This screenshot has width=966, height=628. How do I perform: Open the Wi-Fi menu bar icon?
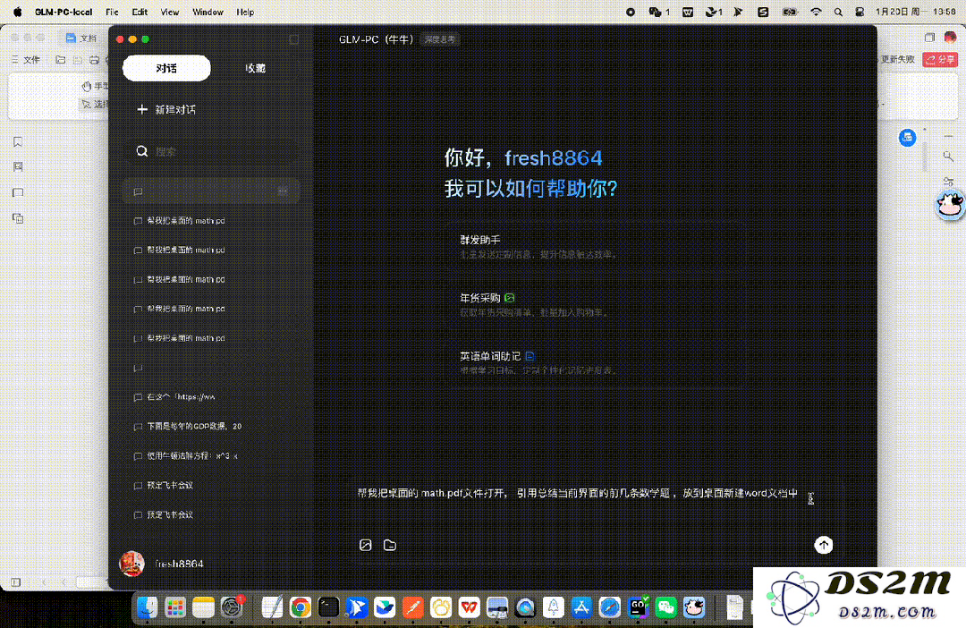point(816,12)
